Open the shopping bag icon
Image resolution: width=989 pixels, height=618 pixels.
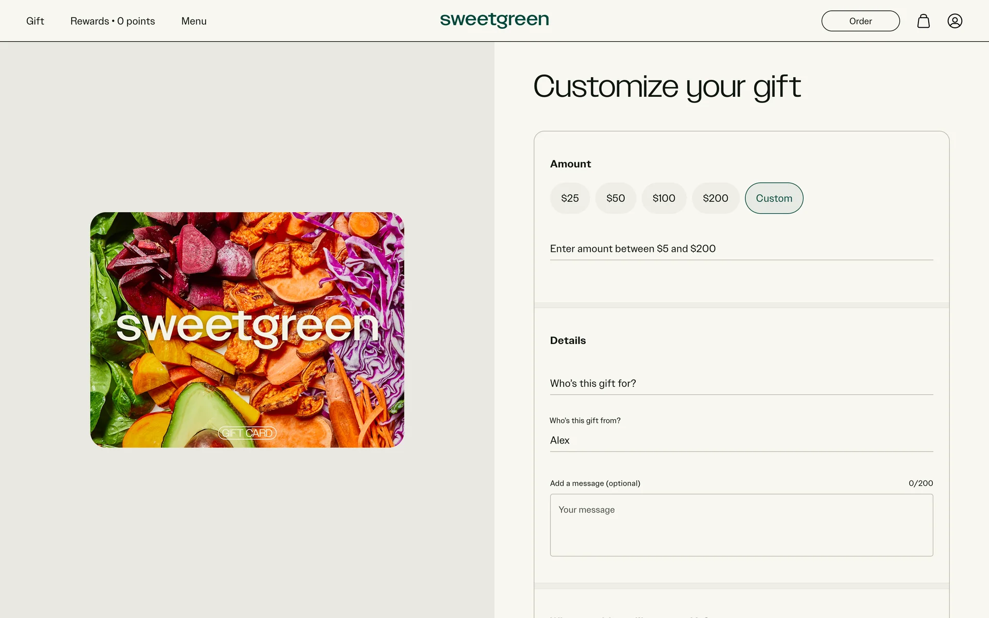[924, 21]
